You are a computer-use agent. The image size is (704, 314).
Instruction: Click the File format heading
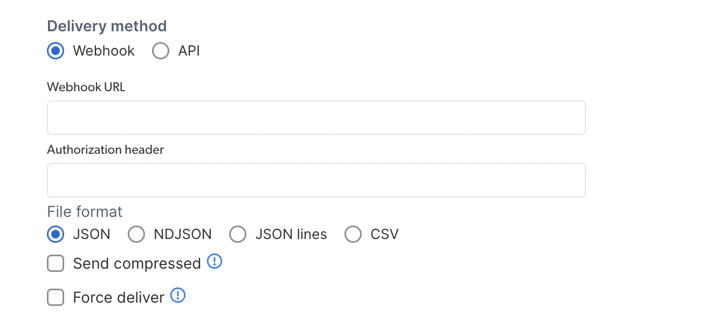coord(85,211)
